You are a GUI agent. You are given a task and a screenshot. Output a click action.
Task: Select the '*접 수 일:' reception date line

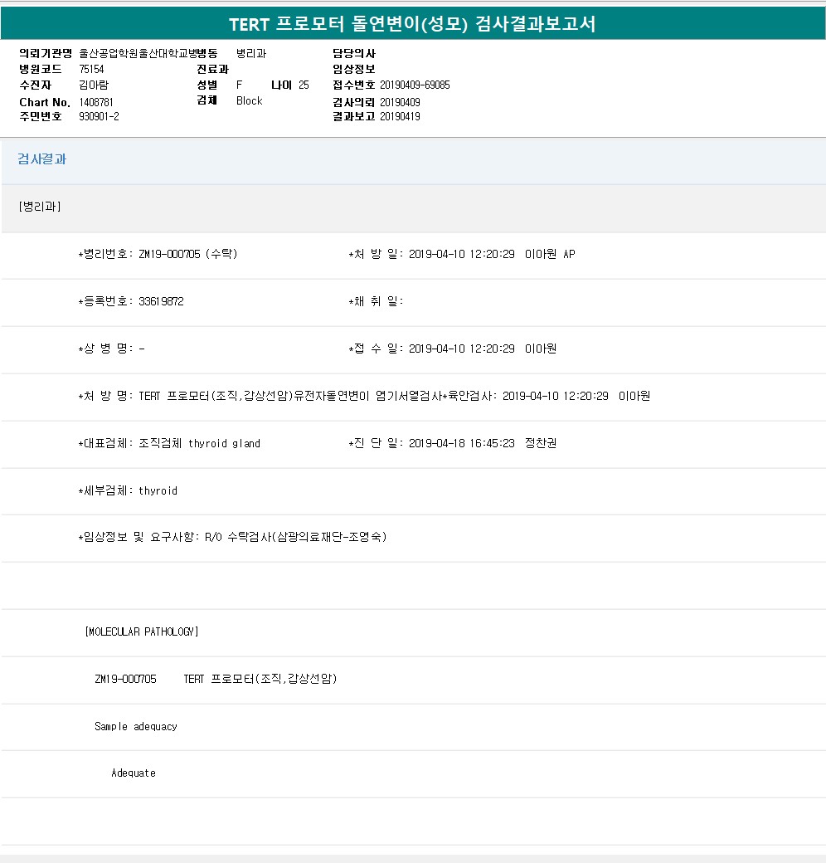453,349
